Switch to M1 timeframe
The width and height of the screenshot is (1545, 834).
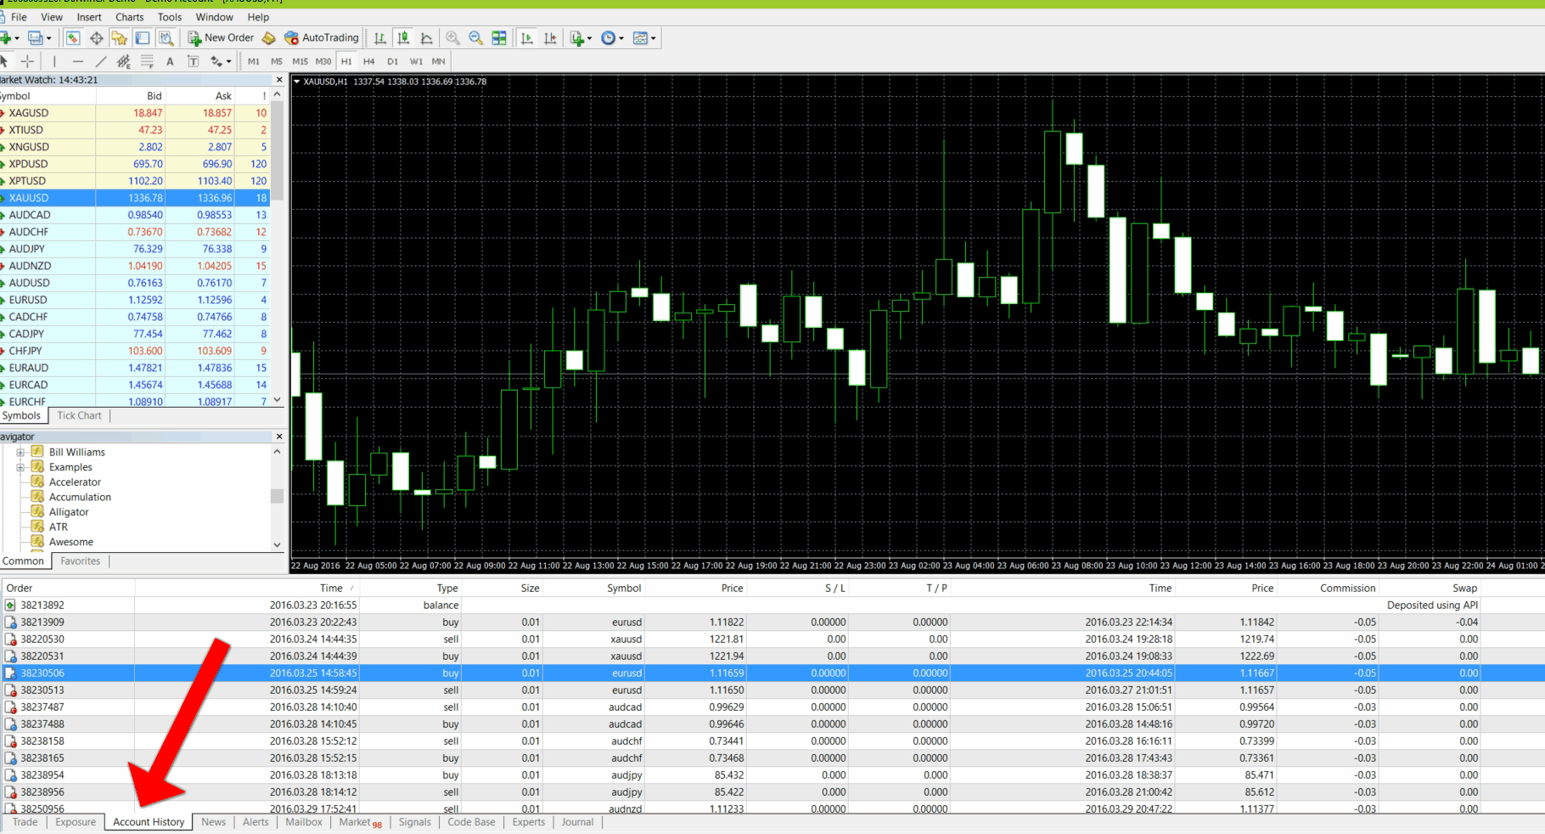(x=254, y=61)
